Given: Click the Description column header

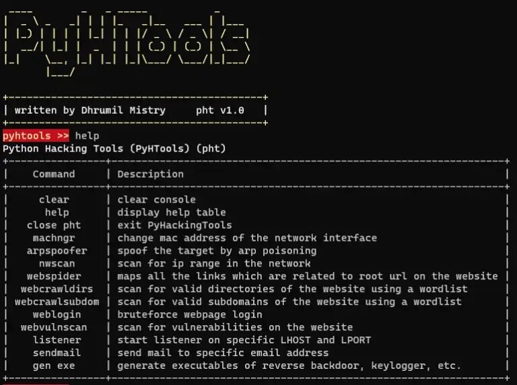Looking at the screenshot, I should coord(150,174).
